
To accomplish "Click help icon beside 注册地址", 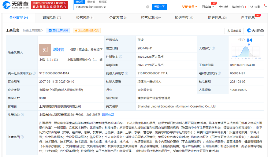I will point(22,115).
